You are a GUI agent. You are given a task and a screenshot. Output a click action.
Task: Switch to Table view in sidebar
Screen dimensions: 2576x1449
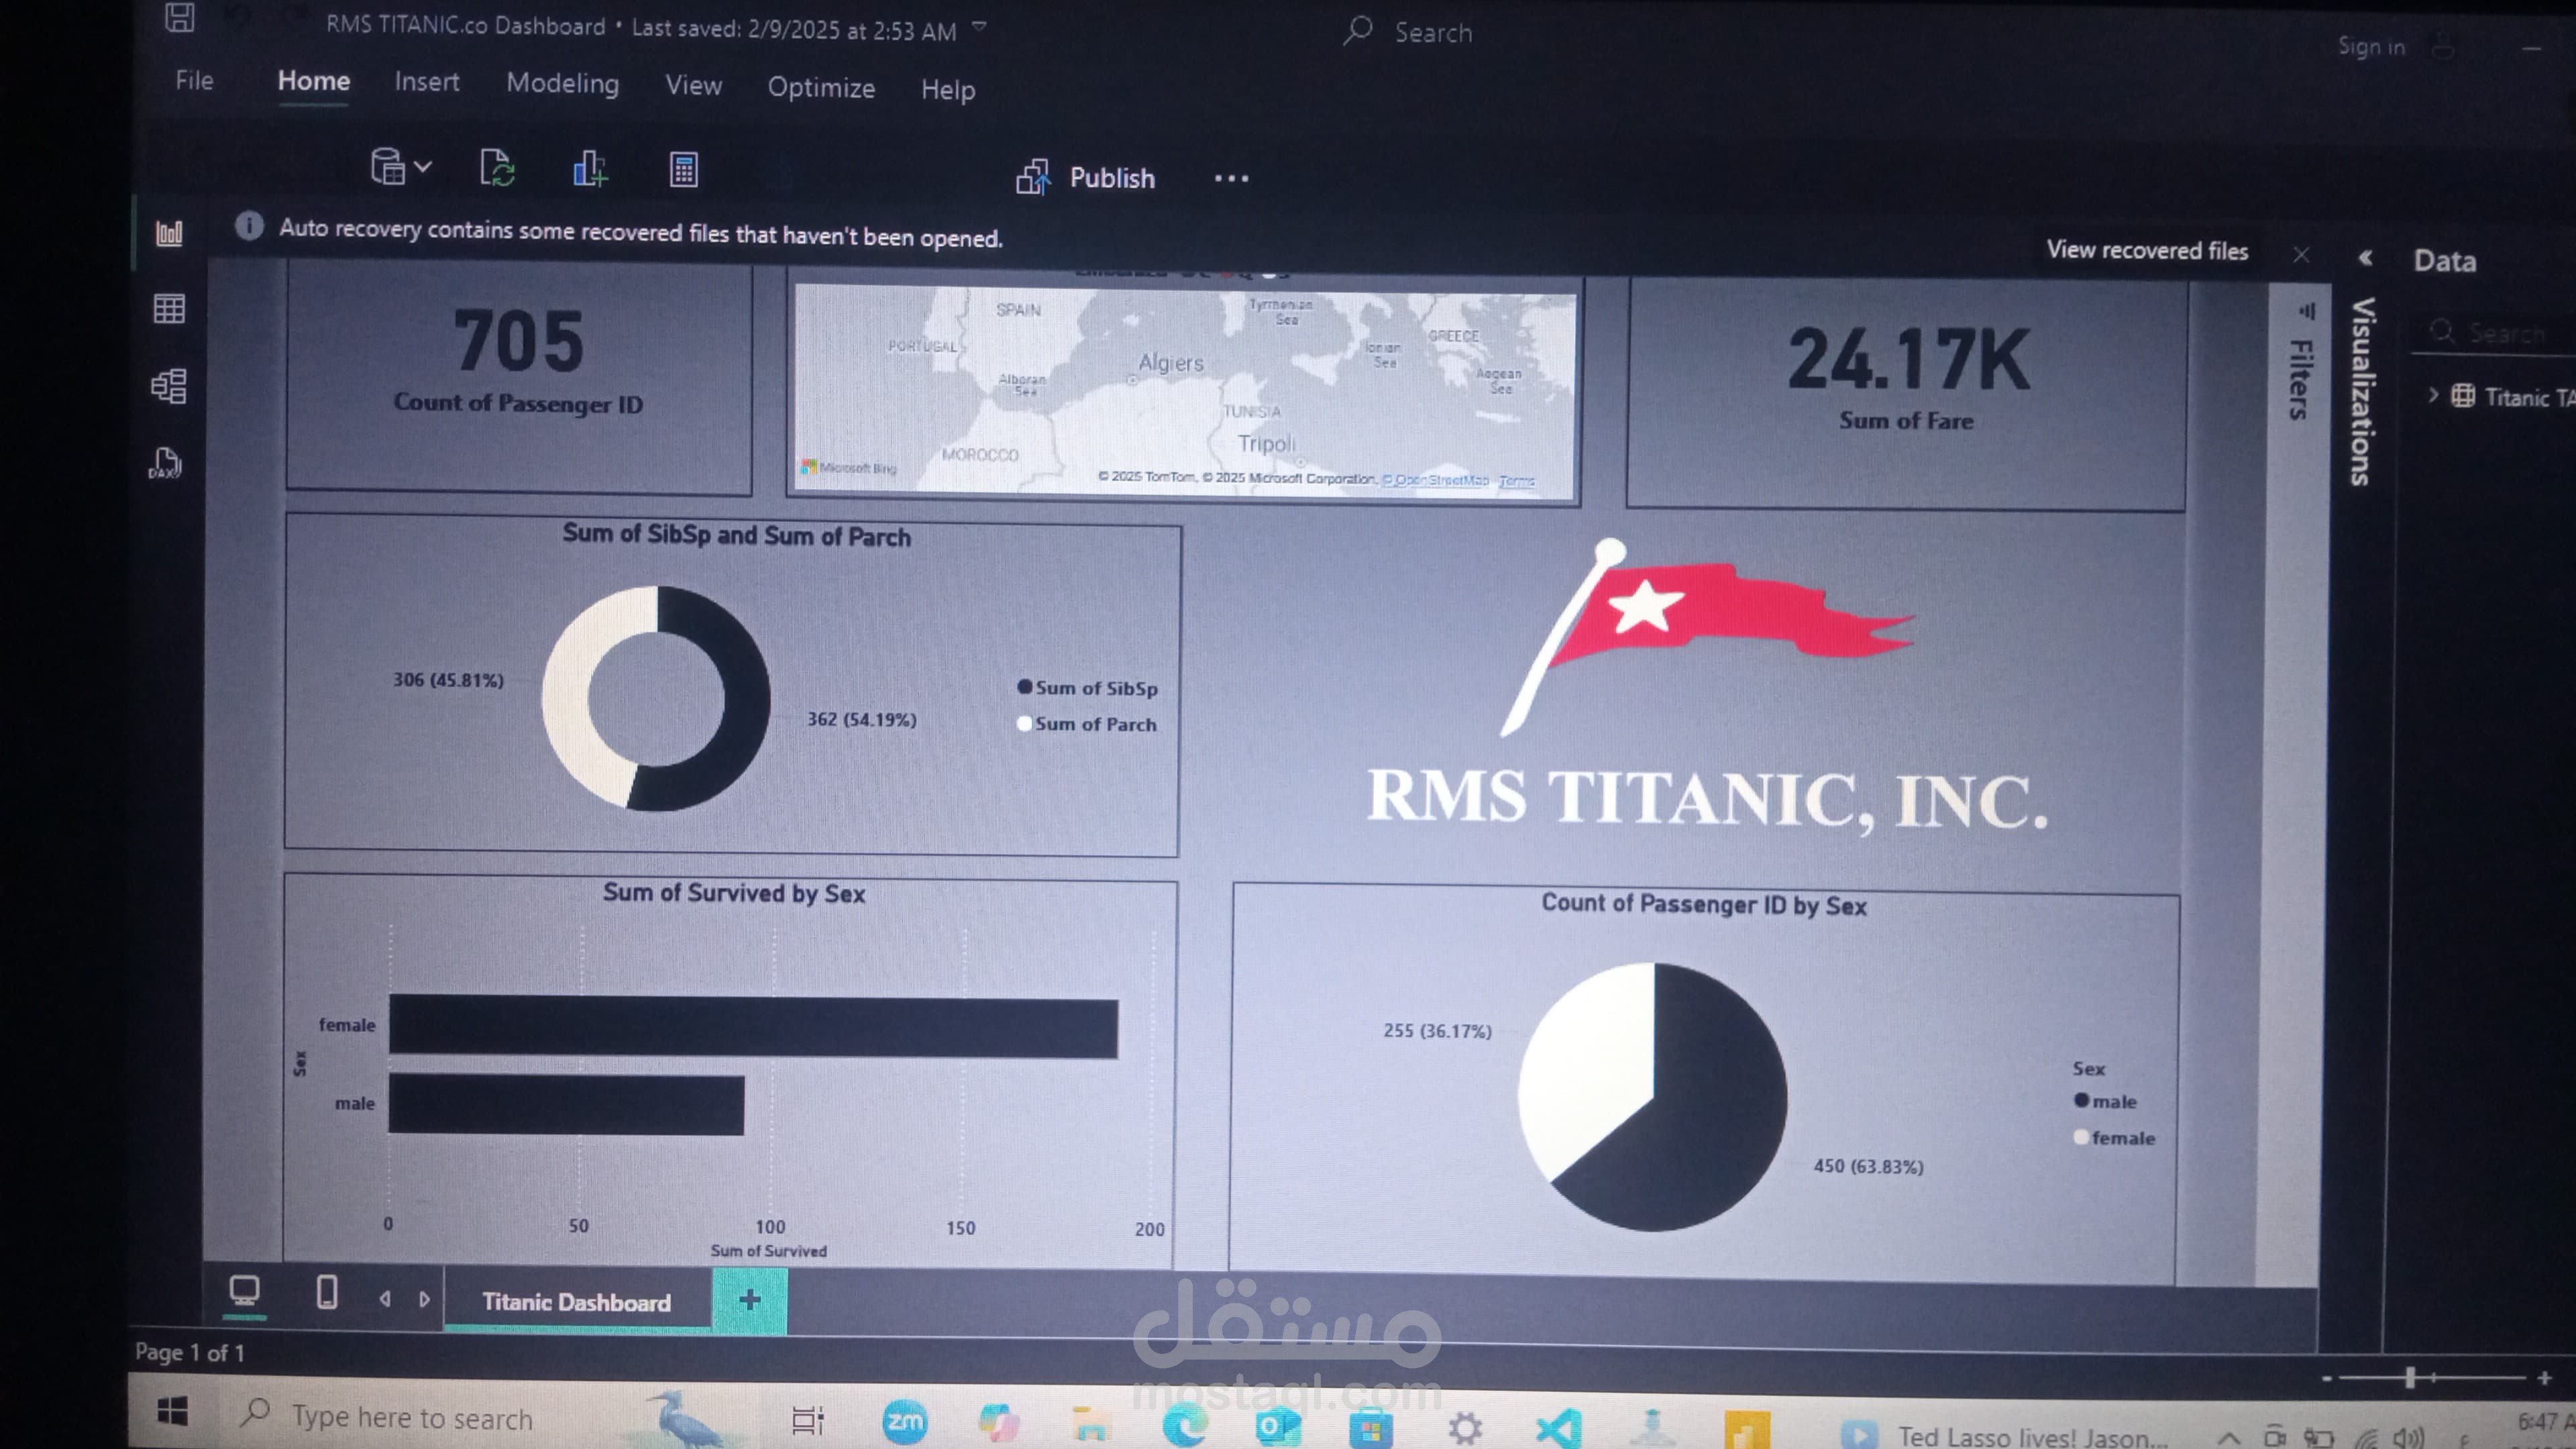point(169,309)
